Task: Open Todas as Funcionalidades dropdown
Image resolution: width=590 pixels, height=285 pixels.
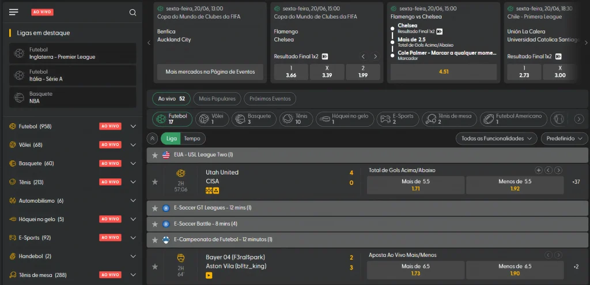Action: [497, 138]
